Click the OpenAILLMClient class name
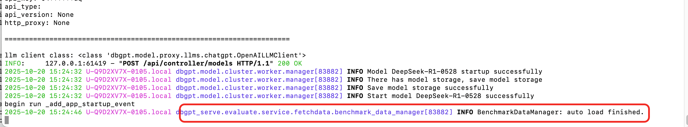This screenshot has height=127, width=688. click(269, 55)
